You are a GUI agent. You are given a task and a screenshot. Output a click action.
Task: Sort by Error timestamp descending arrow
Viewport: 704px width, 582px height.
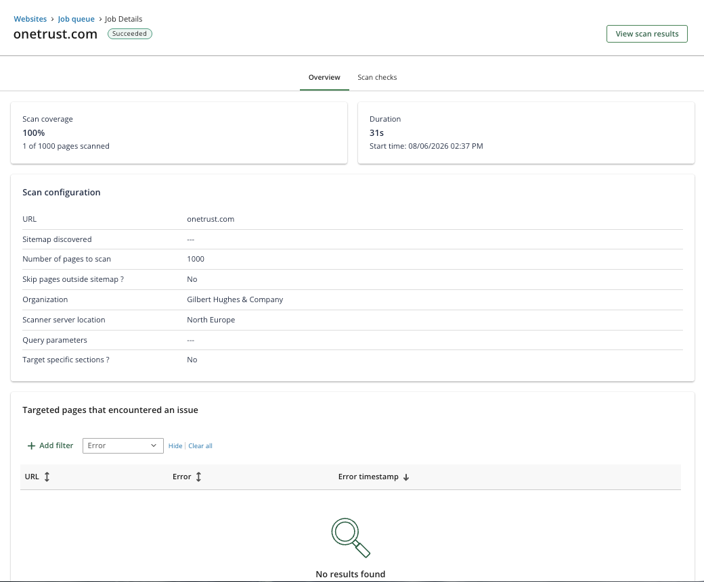[406, 477]
